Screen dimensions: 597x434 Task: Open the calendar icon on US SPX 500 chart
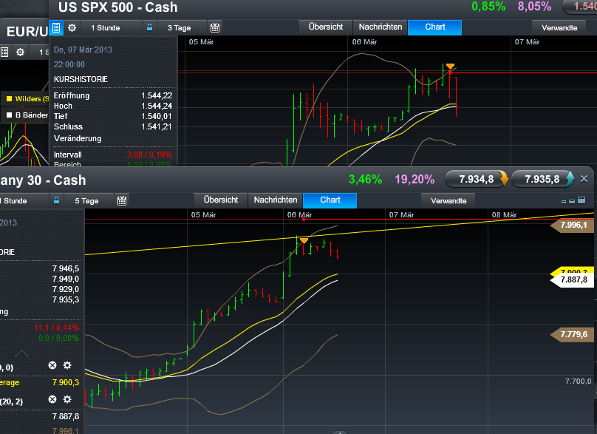pos(216,27)
